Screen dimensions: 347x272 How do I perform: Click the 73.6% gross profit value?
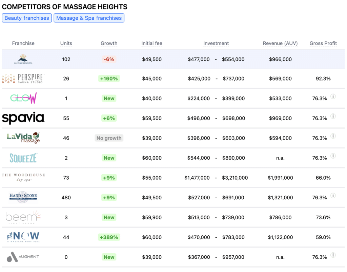(323, 217)
